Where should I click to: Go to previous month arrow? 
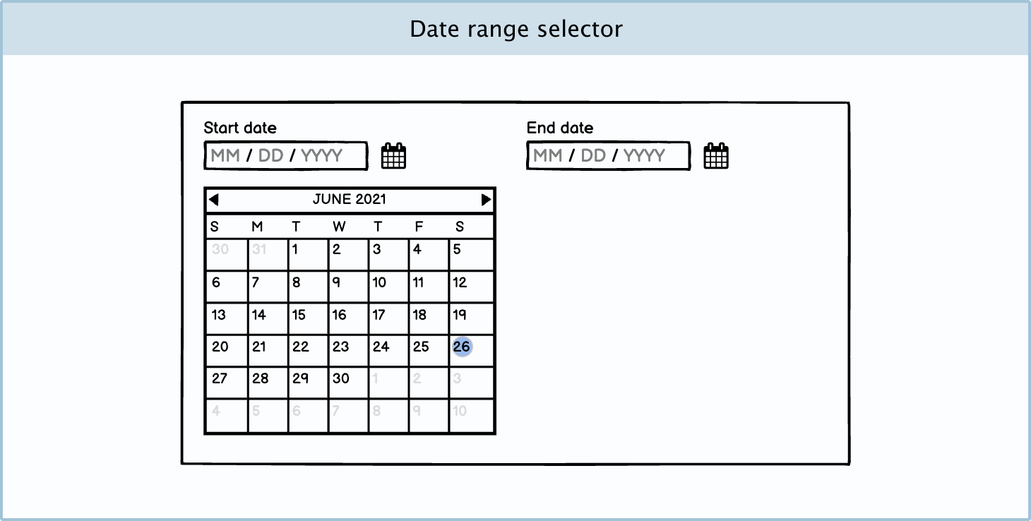click(x=214, y=200)
